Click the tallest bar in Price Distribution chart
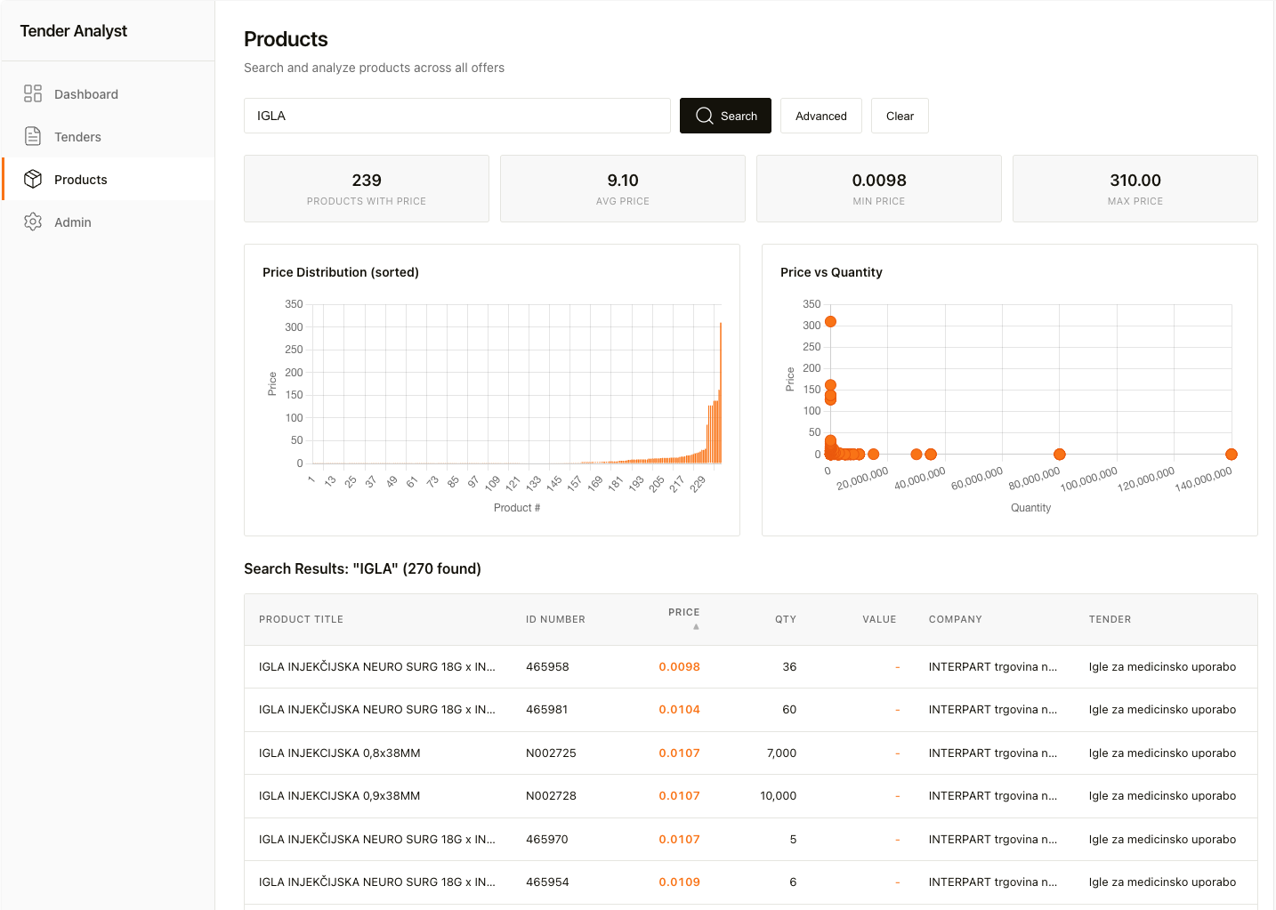This screenshot has width=1276, height=910. 720,393
